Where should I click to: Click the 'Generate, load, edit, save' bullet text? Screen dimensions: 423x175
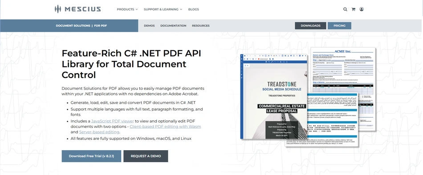(133, 103)
